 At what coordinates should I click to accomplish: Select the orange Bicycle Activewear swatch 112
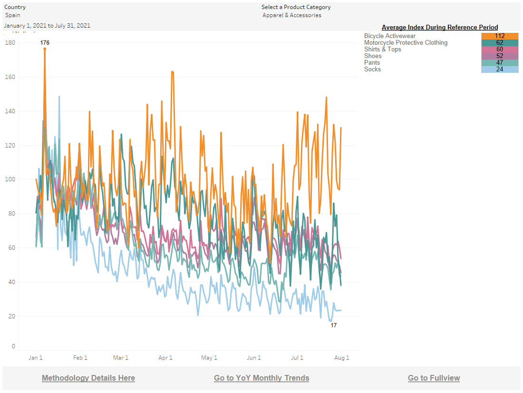[x=499, y=36]
